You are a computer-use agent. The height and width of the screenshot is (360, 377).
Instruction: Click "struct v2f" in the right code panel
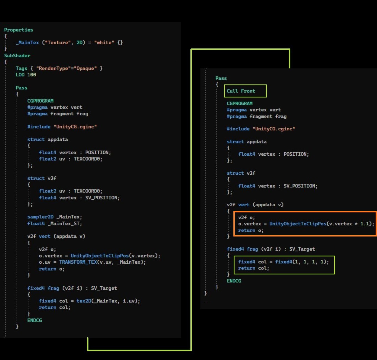coord(241,173)
